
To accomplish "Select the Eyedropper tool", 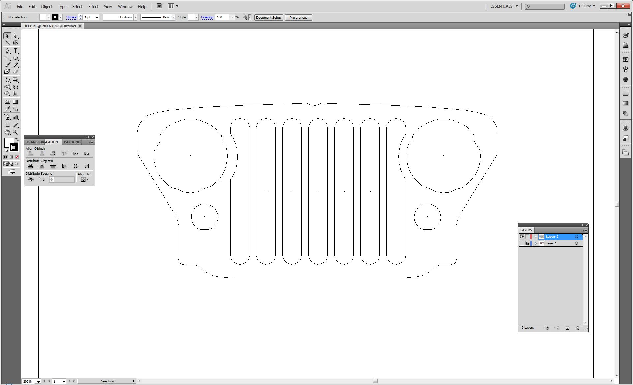I will [x=7, y=109].
